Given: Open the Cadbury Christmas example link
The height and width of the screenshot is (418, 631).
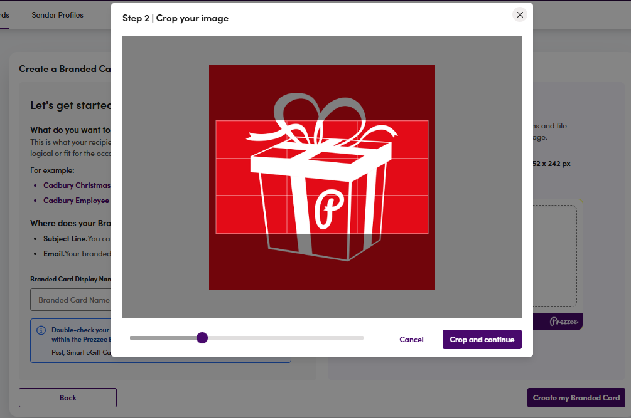Looking at the screenshot, I should 77,185.
